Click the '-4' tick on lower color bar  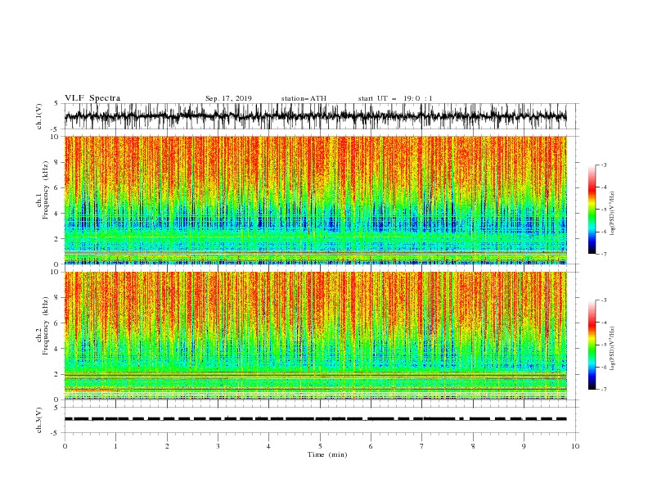click(x=603, y=323)
